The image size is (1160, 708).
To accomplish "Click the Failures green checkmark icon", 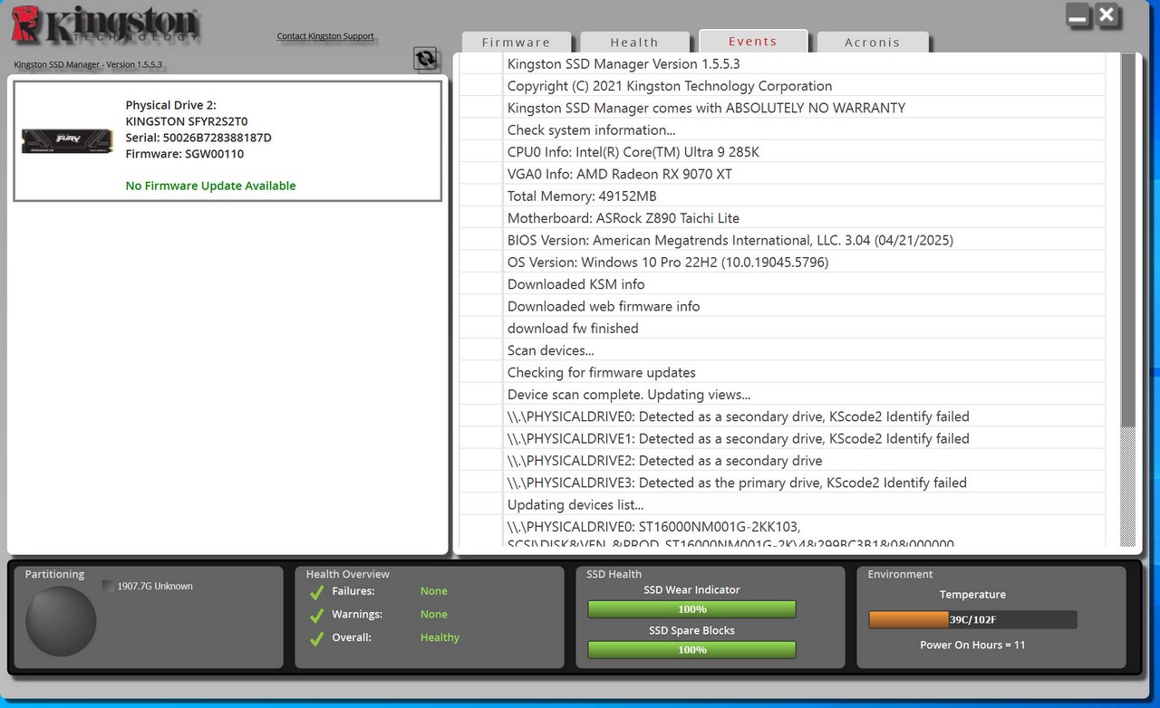I will 316,592.
